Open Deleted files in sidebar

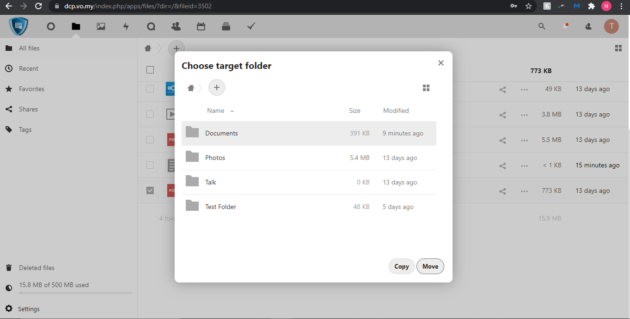coord(37,268)
